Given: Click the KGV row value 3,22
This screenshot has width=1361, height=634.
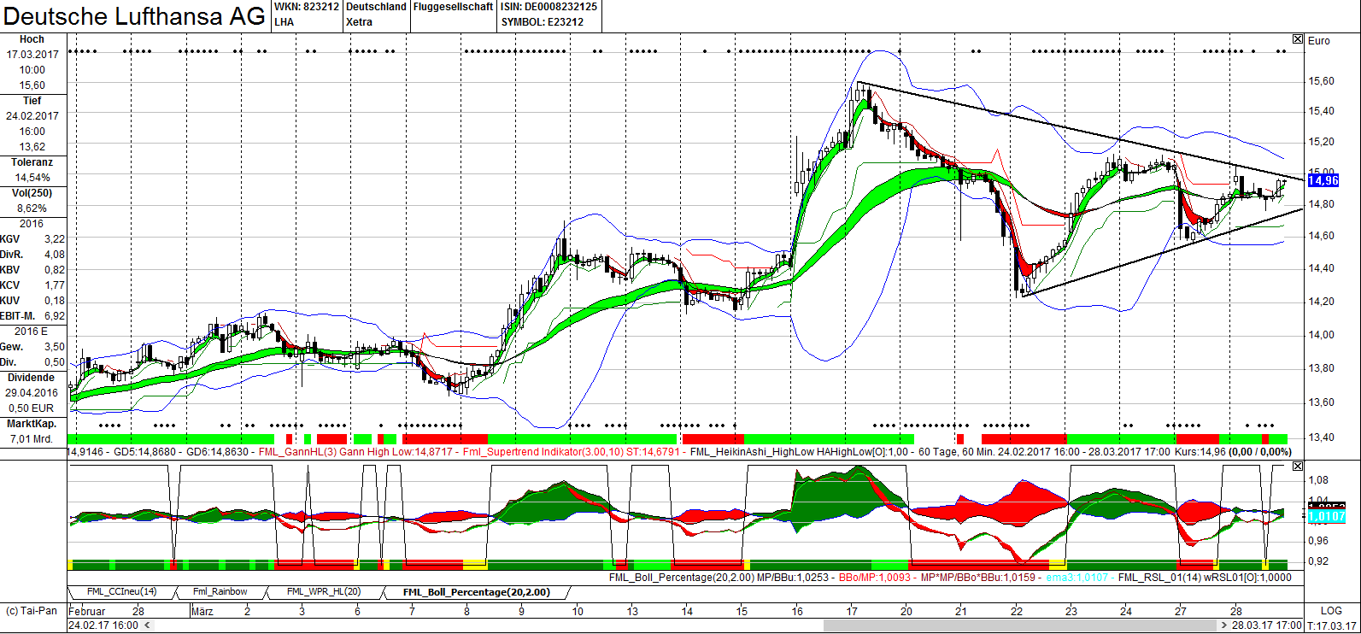Looking at the screenshot, I should point(55,239).
